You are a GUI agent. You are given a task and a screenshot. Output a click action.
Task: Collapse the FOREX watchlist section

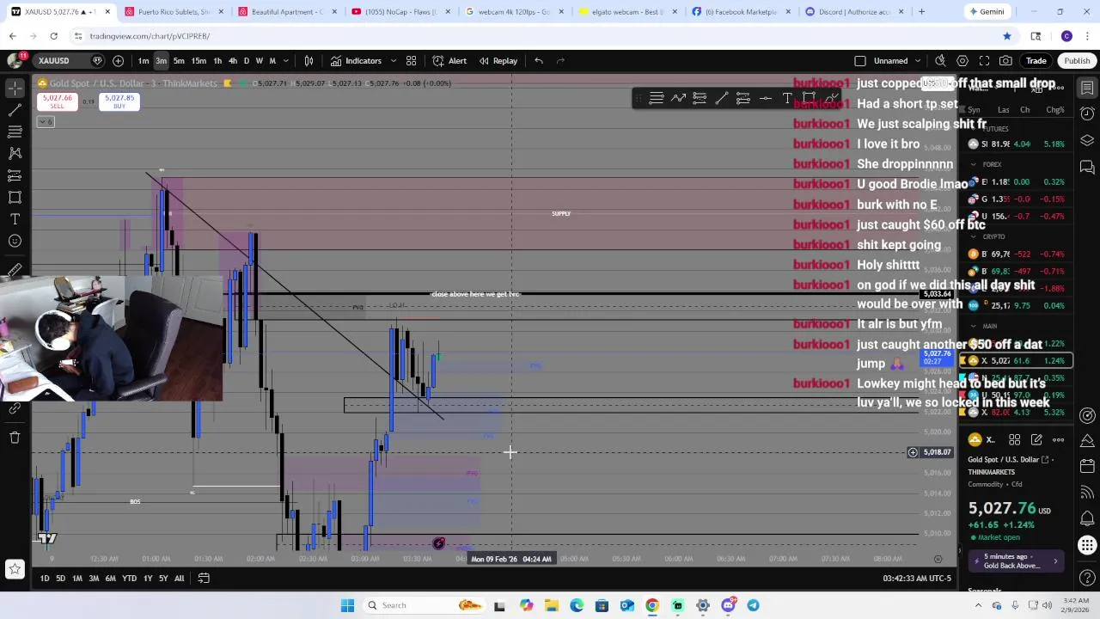pos(973,164)
